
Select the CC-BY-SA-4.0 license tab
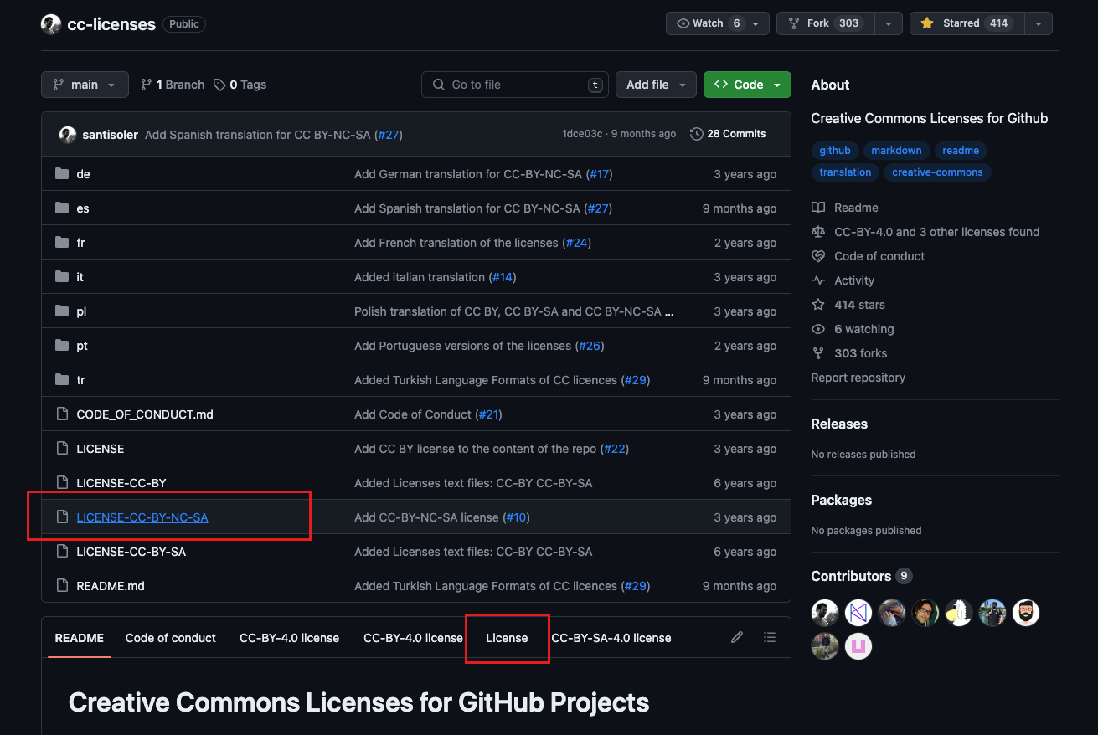611,638
